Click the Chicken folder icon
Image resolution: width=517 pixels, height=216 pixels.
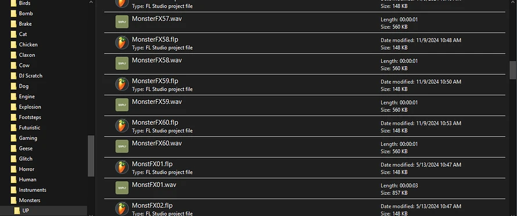click(13, 45)
